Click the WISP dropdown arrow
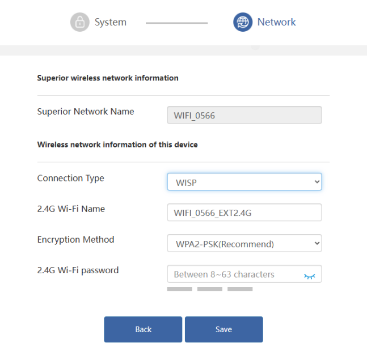367x352 pixels. (x=317, y=182)
